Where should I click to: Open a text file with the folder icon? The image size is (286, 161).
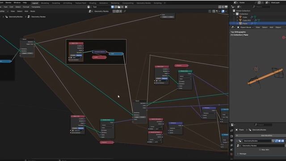119,7
